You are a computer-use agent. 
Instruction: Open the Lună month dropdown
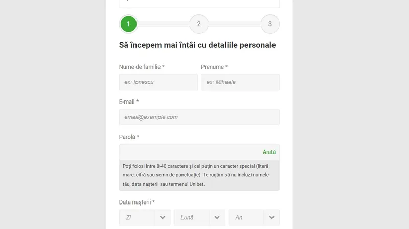point(199,218)
